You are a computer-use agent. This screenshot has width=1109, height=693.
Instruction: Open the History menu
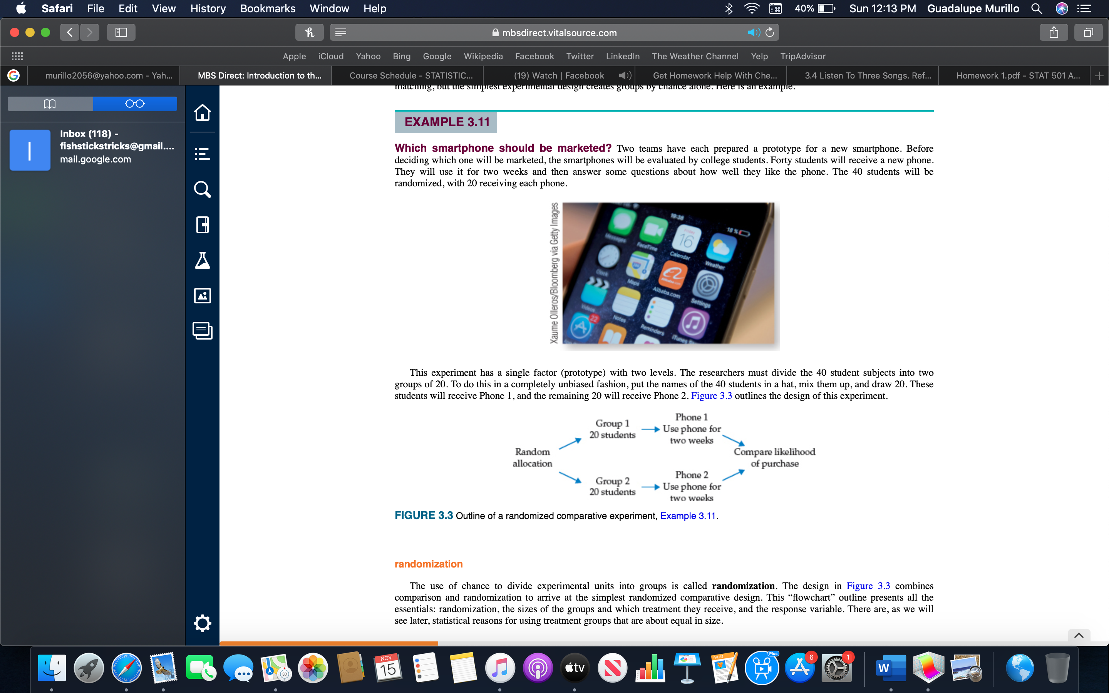pos(208,8)
